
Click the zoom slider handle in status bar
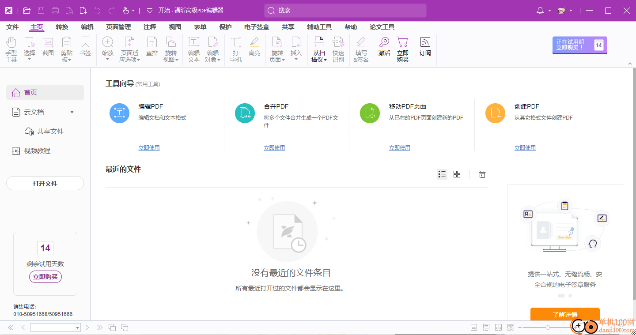tap(548, 327)
